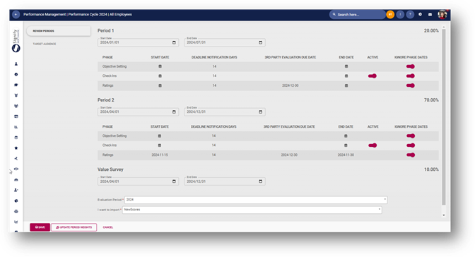Open Value Survey Start Date calendar picker

point(174,181)
